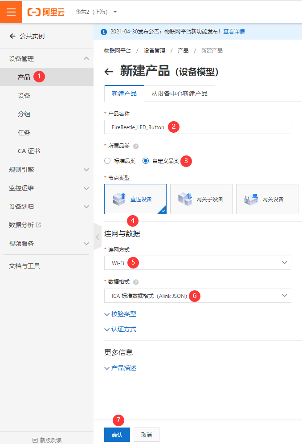The height and width of the screenshot is (444, 302).
Task: Open 任务 in the sidebar
Action: click(24, 133)
